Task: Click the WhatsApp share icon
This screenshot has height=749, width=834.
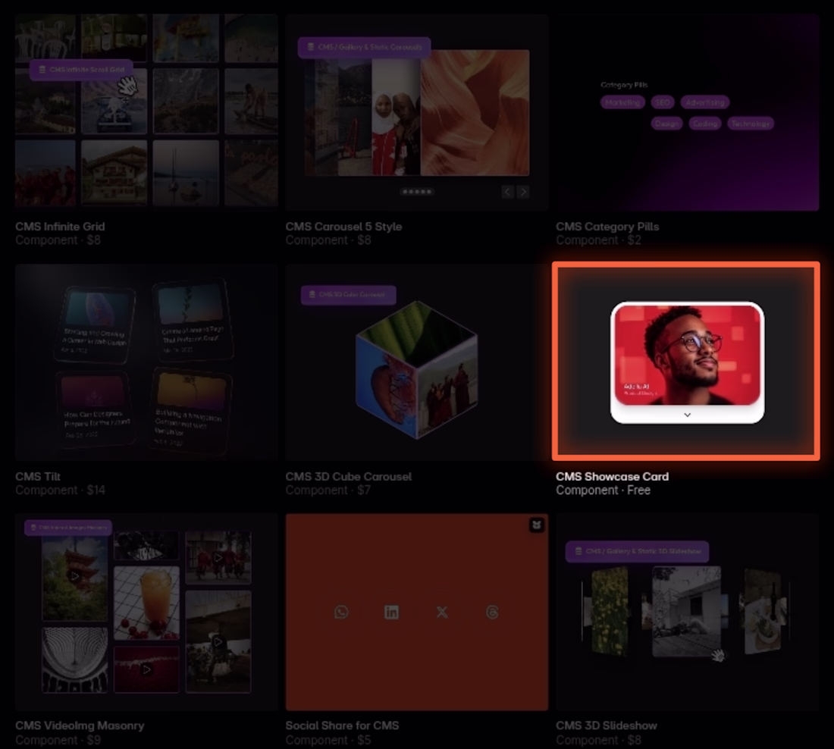Action: pos(341,613)
